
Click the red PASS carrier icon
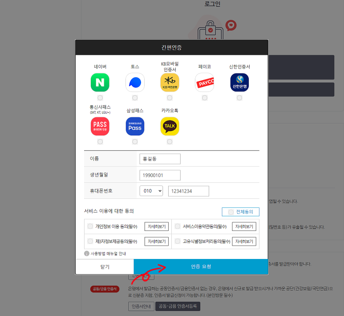click(x=100, y=127)
